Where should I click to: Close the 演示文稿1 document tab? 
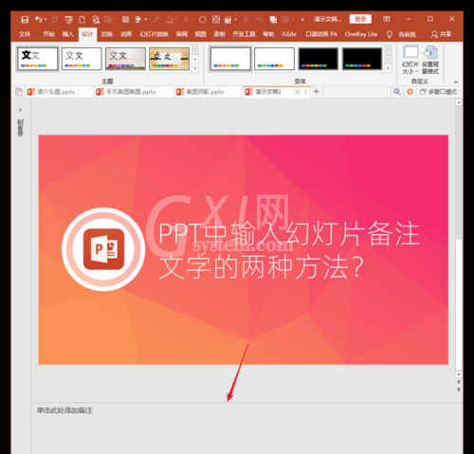click(297, 92)
